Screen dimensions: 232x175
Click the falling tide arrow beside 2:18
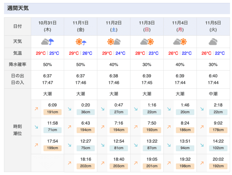tap(202, 109)
